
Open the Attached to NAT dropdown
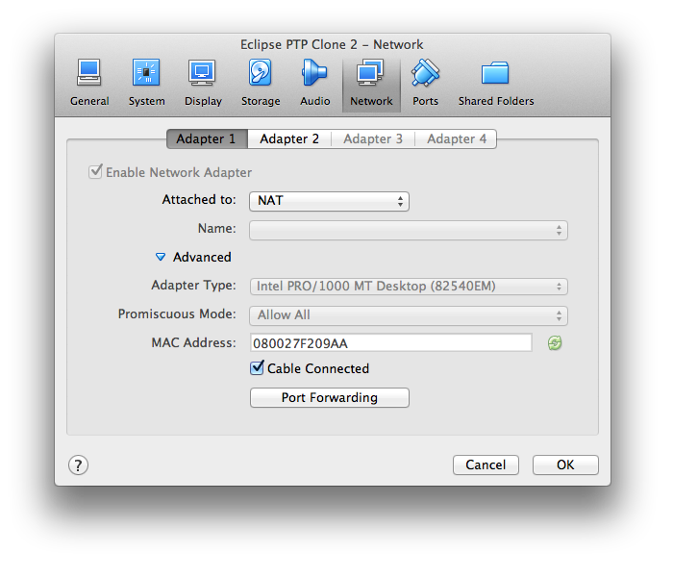pyautogui.click(x=329, y=201)
